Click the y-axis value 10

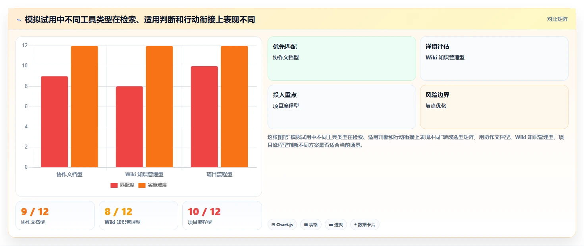coord(25,66)
